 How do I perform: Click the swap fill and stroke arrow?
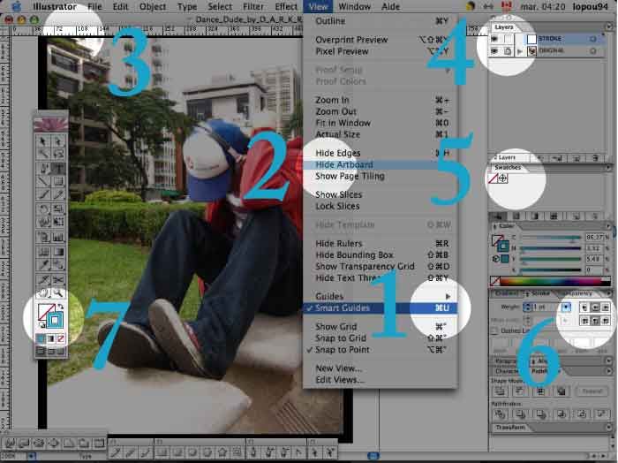click(x=61, y=307)
